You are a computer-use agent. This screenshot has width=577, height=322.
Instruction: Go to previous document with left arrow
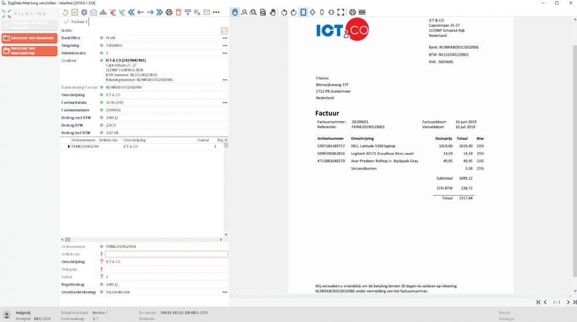141,12
